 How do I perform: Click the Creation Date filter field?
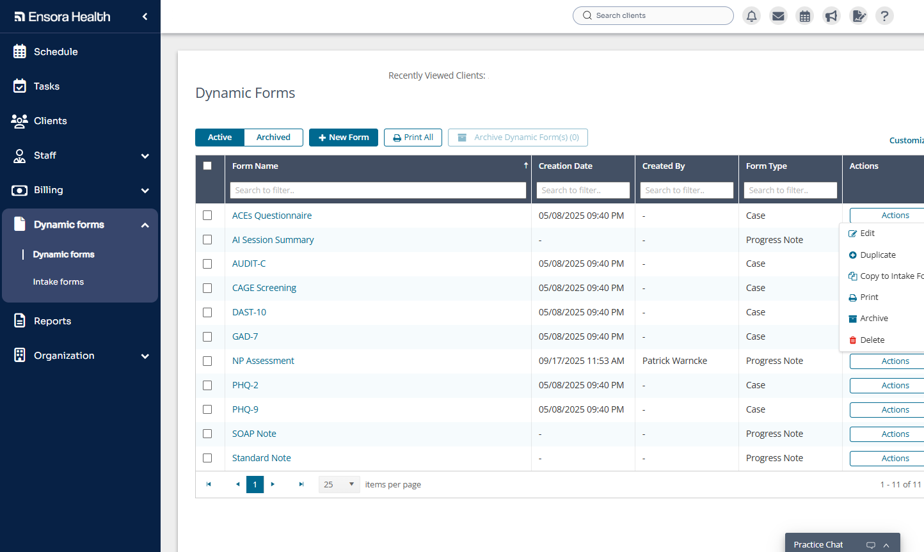583,190
